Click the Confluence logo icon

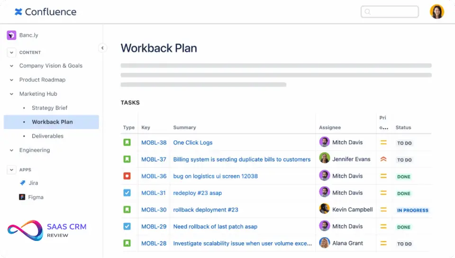click(x=18, y=12)
